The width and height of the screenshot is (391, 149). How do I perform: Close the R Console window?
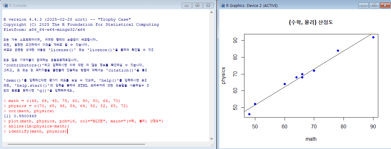[207, 5]
